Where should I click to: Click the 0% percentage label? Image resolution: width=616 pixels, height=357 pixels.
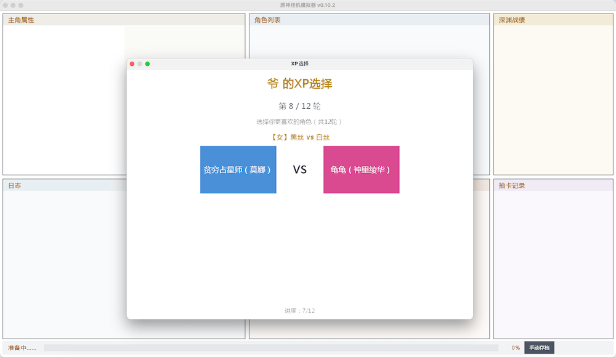516,348
